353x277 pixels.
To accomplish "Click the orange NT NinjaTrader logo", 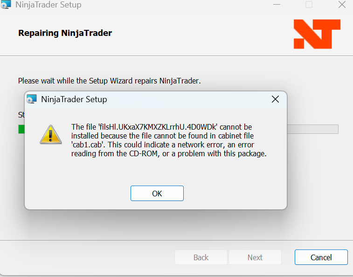I will pyautogui.click(x=317, y=34).
